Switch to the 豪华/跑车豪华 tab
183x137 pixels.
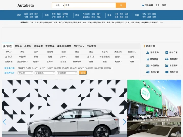click(64, 46)
